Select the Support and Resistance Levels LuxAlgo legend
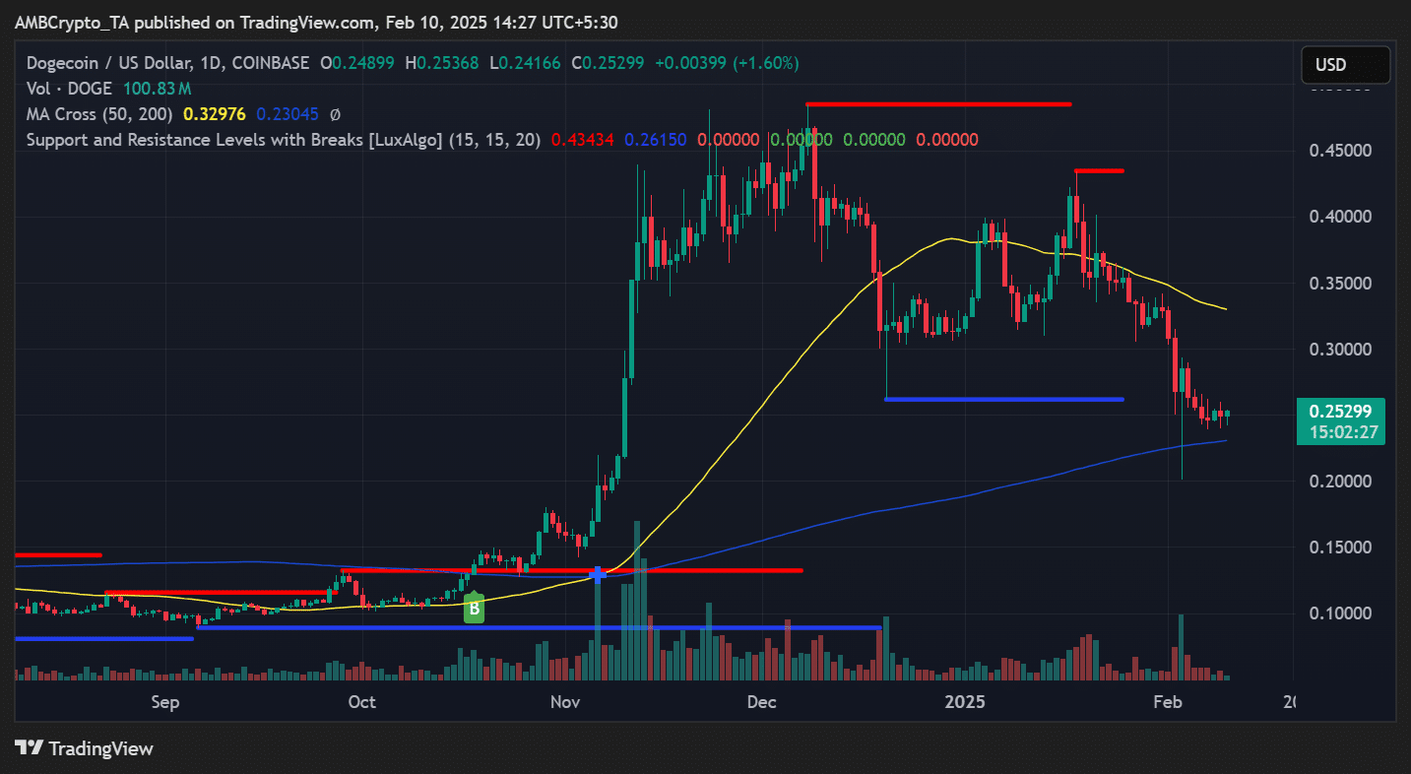 [x=284, y=140]
